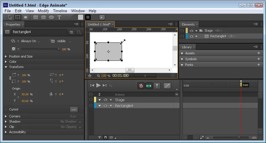
Task: Open the background color swatch in toolbar
Action: [80, 17]
